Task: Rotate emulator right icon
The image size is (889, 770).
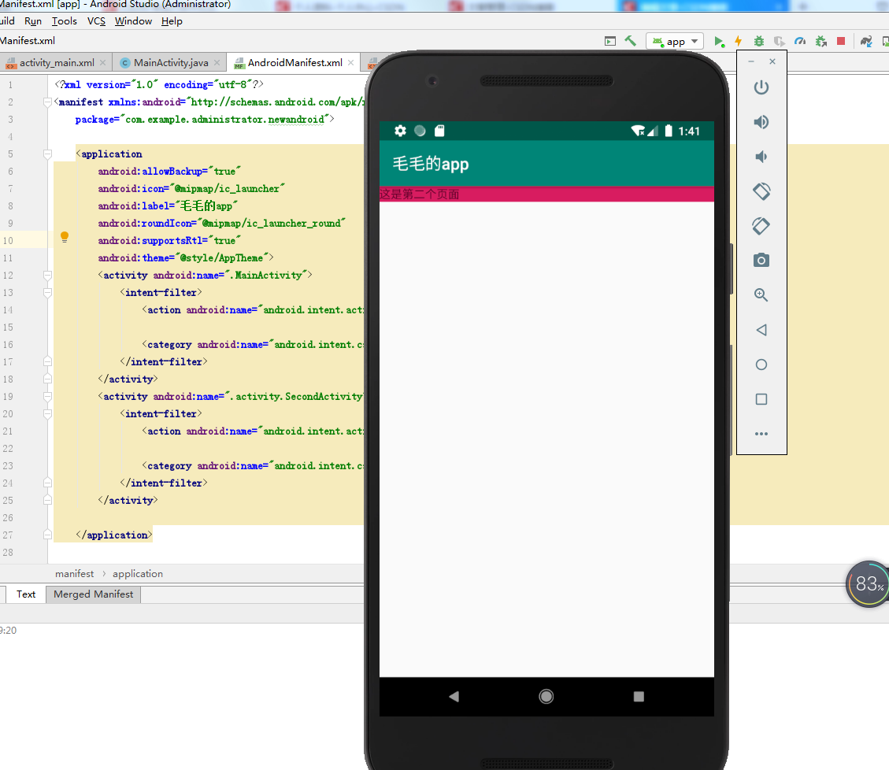Action: point(761,226)
